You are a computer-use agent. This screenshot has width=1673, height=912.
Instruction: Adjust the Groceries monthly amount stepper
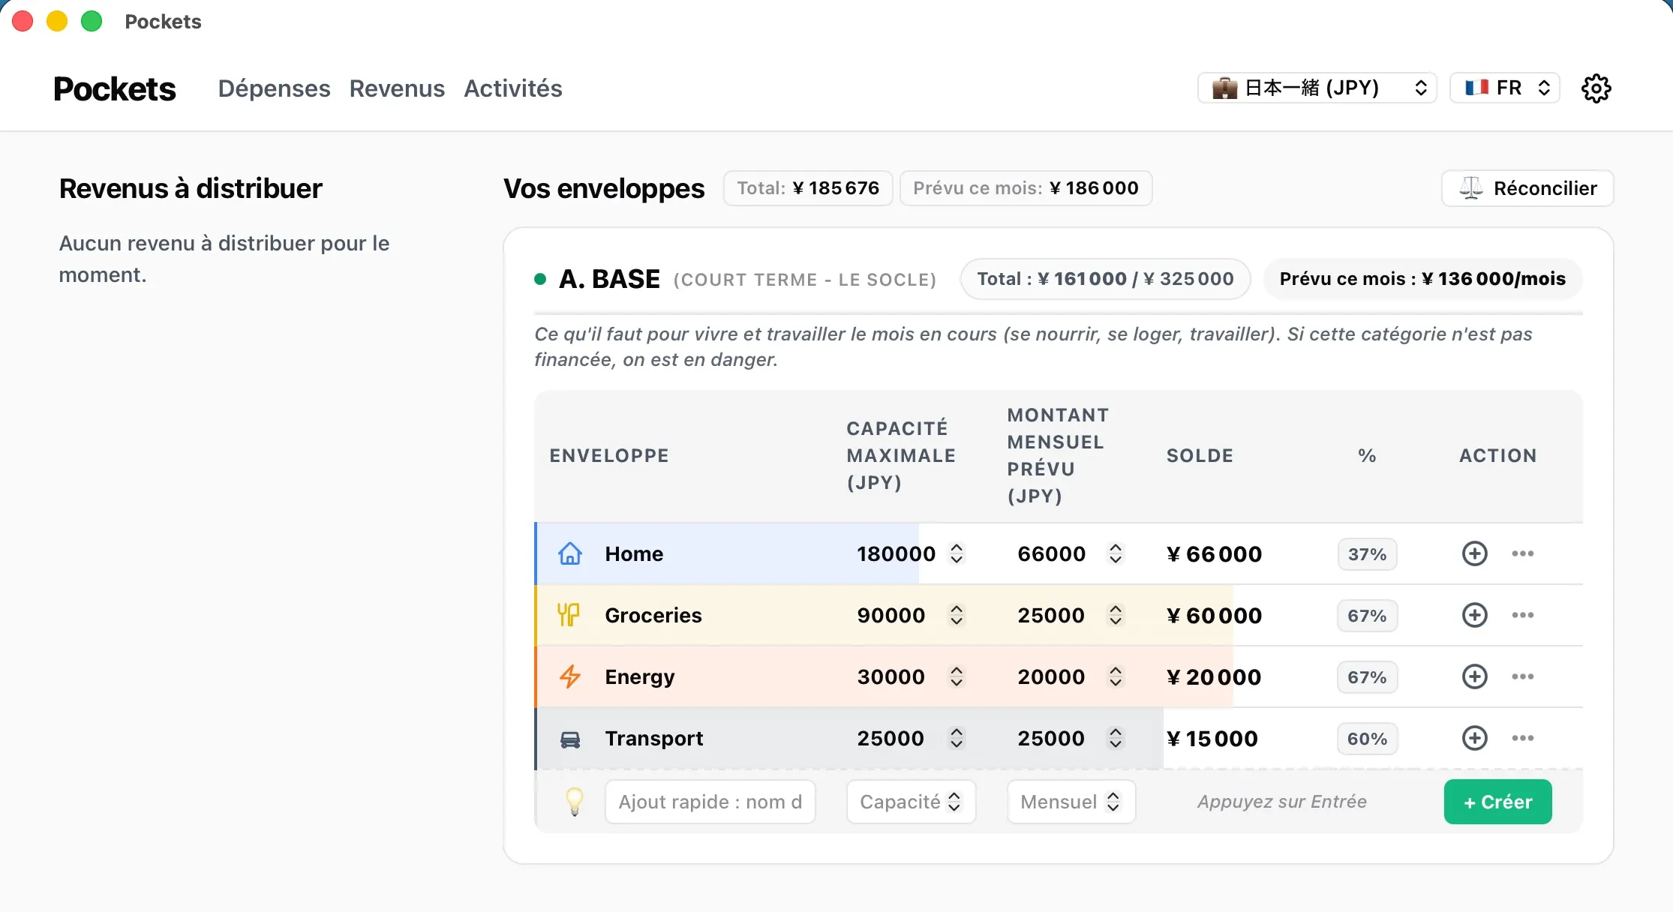1116,615
